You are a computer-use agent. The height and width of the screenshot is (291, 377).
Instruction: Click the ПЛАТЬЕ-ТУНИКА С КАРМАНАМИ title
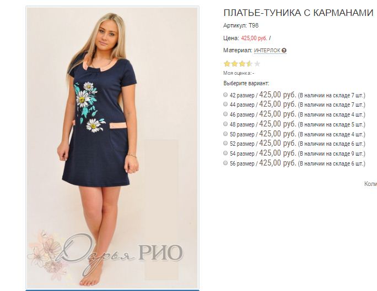click(298, 13)
